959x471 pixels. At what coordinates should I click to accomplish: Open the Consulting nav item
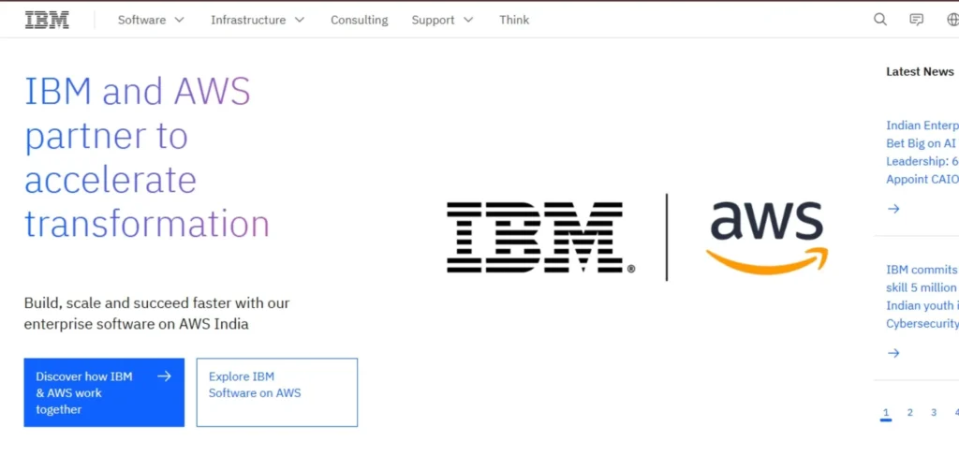tap(359, 20)
